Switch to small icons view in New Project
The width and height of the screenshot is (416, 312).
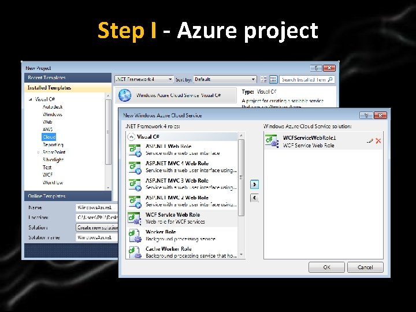click(263, 79)
